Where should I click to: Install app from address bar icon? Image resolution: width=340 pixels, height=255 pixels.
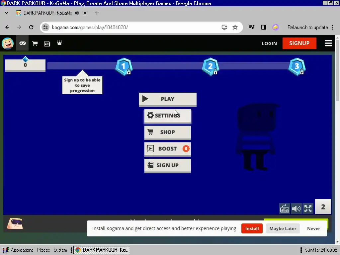[x=224, y=27]
